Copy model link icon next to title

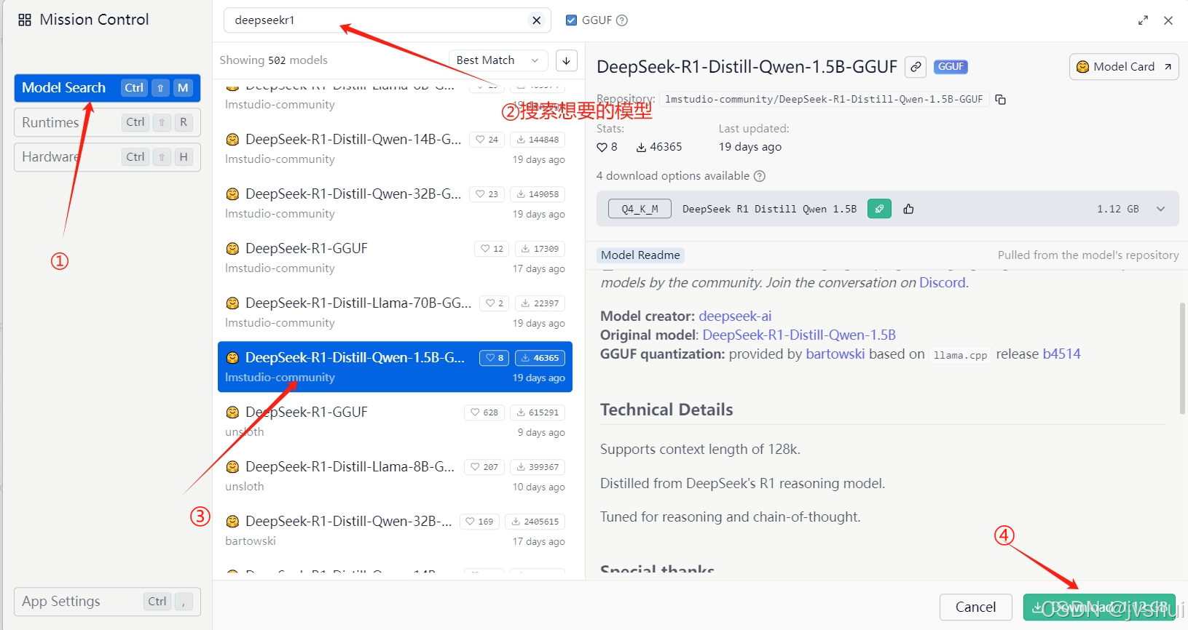tap(916, 67)
